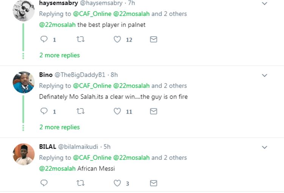This screenshot has width=284, height=193.
Task: Show 2 more replies under Bino's tweet
Action: point(59,127)
